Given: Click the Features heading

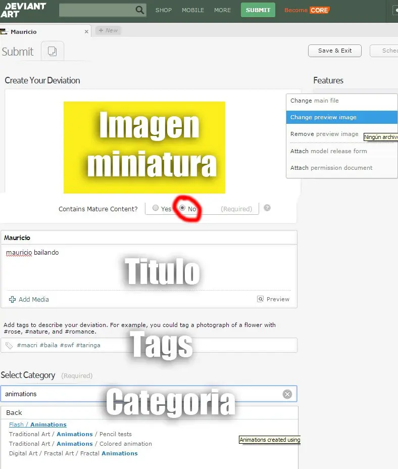Looking at the screenshot, I should tap(328, 80).
